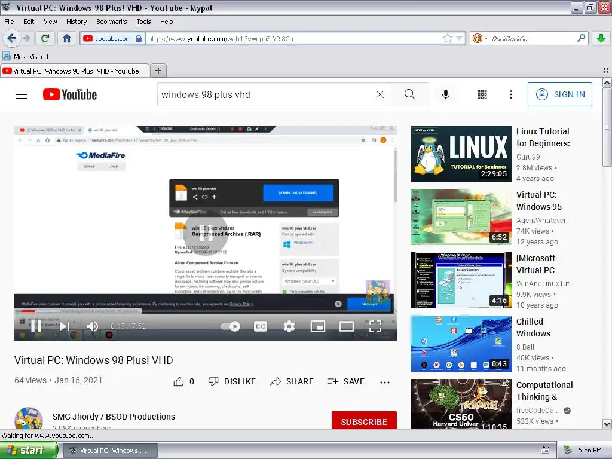Open the browser home page icon
612x459 pixels.
coord(67,38)
